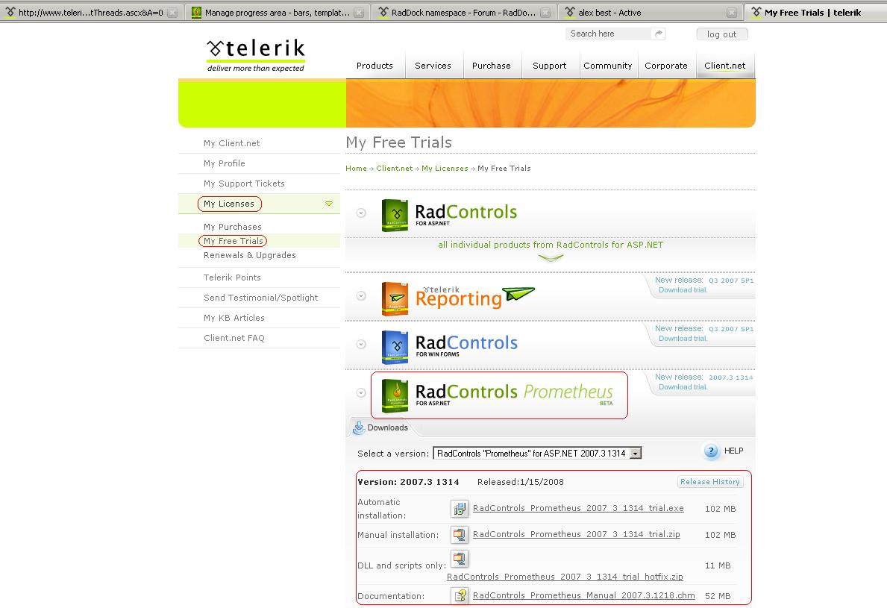Click the Telerik logo

point(256,55)
